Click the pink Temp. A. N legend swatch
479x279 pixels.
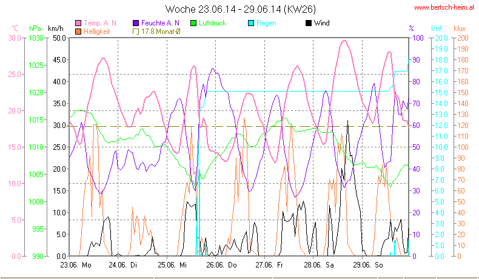pyautogui.click(x=78, y=23)
